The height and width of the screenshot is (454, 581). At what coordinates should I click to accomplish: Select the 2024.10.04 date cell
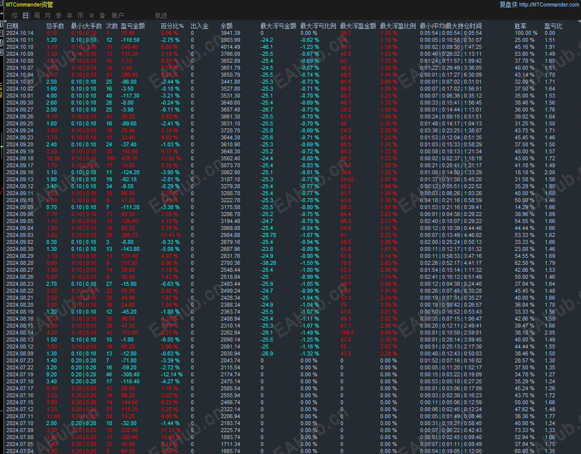coord(20,75)
